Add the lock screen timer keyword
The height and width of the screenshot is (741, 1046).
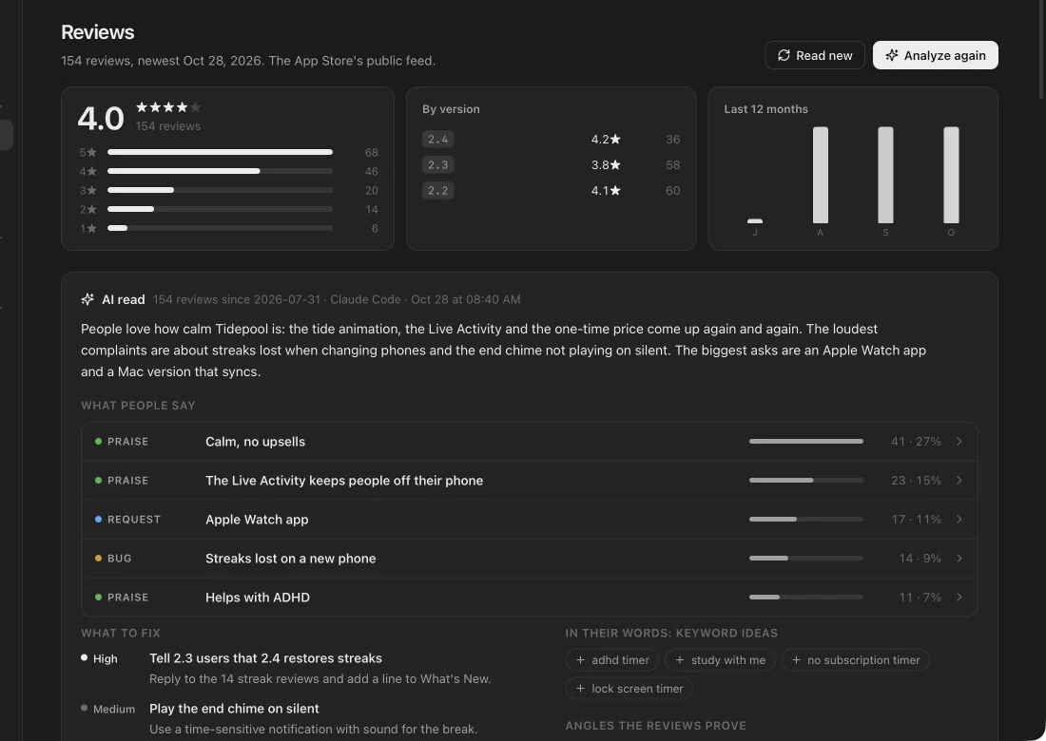(x=630, y=689)
